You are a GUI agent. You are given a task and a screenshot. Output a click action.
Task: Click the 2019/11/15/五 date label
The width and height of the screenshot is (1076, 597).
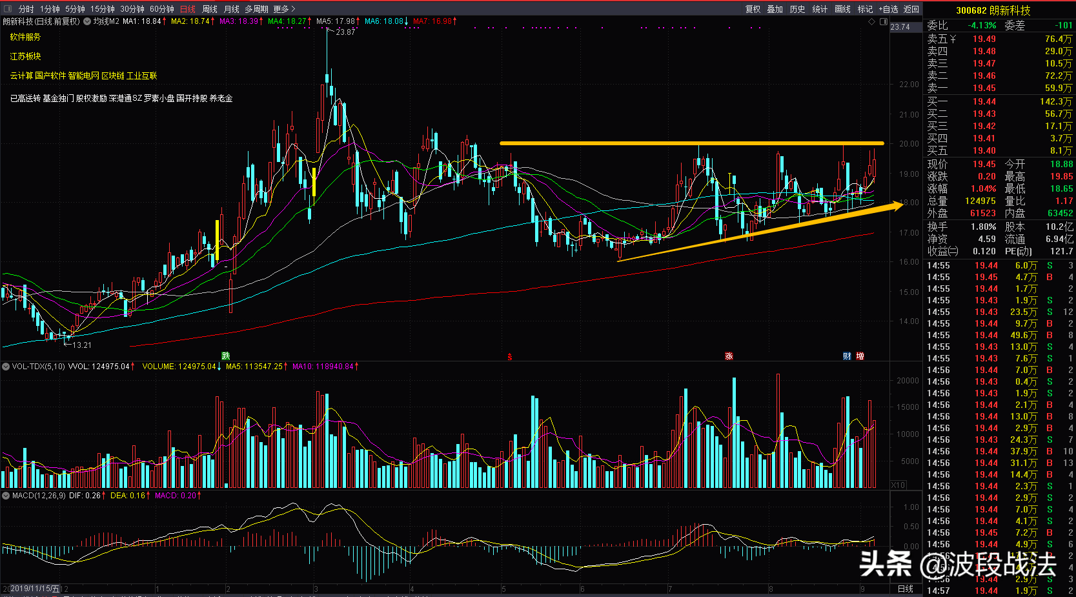pos(34,589)
